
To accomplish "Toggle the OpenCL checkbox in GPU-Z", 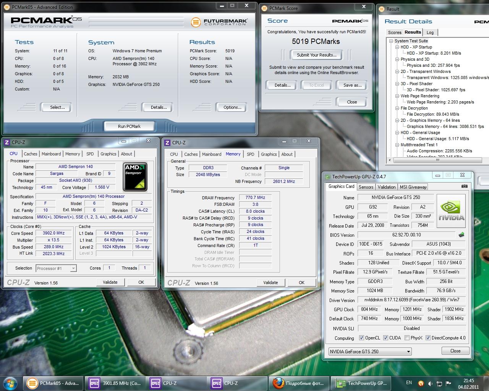I will 361,338.
